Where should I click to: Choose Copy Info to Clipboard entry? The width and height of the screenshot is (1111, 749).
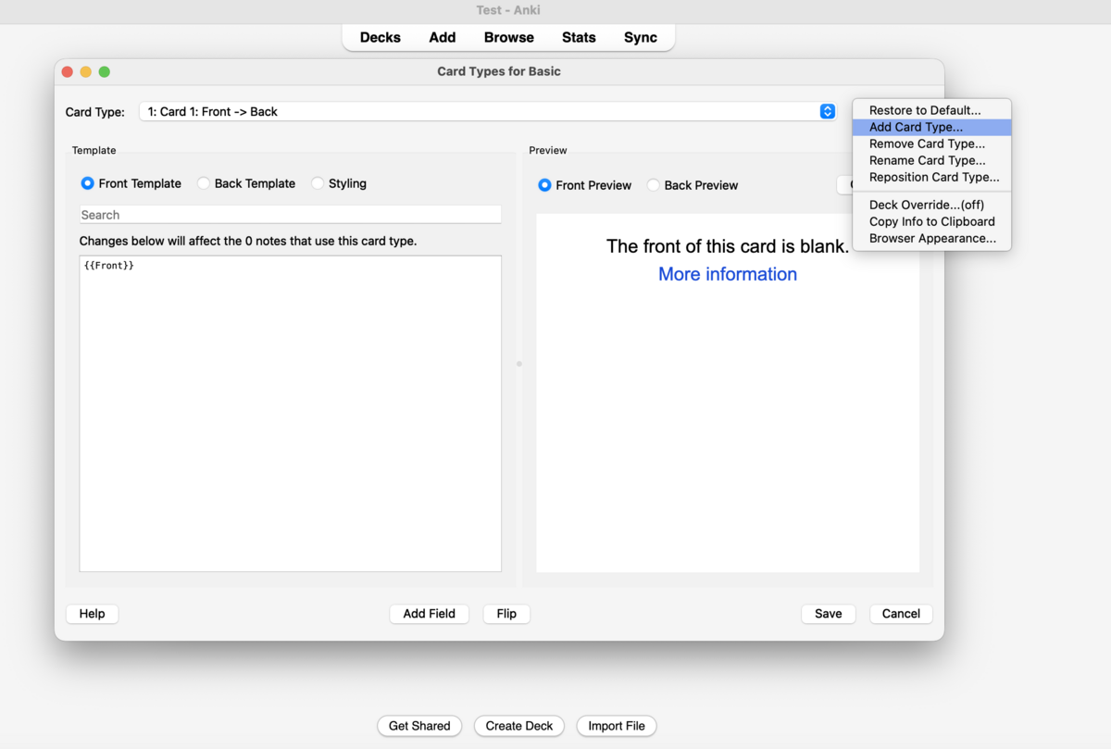931,221
